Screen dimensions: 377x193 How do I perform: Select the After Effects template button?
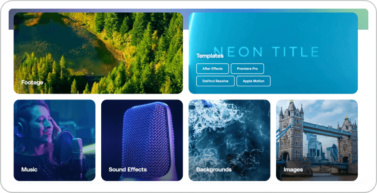(x=212, y=69)
